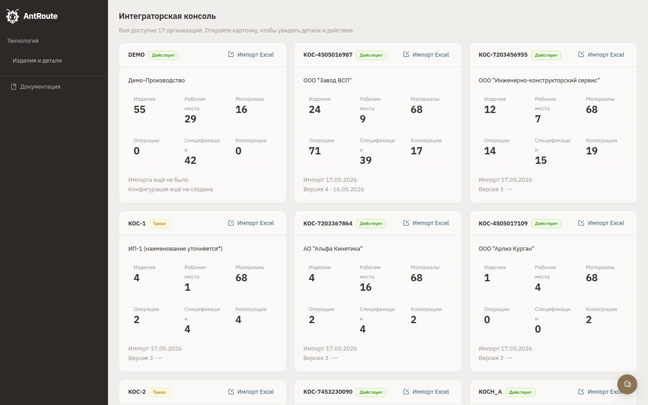Click the Рабочие места 16 tile on Альфа Кинетика

(378, 278)
